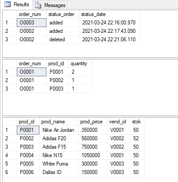178x182 pixels.
Task: Click P0002 in the order items grid
Action: tap(57, 80)
